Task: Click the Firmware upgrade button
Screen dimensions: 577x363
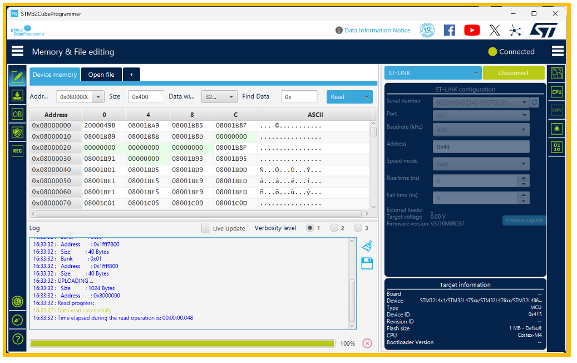Action: (524, 220)
